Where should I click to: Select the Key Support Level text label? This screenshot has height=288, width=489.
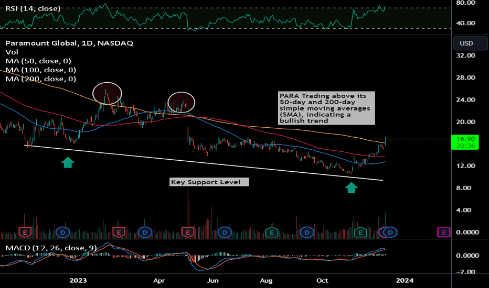pos(209,182)
